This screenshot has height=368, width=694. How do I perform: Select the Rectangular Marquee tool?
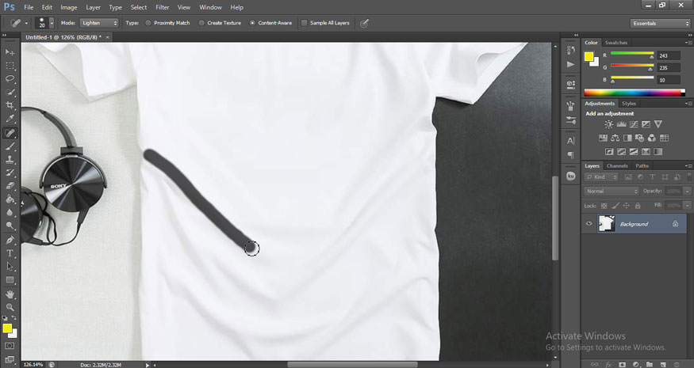click(10, 66)
